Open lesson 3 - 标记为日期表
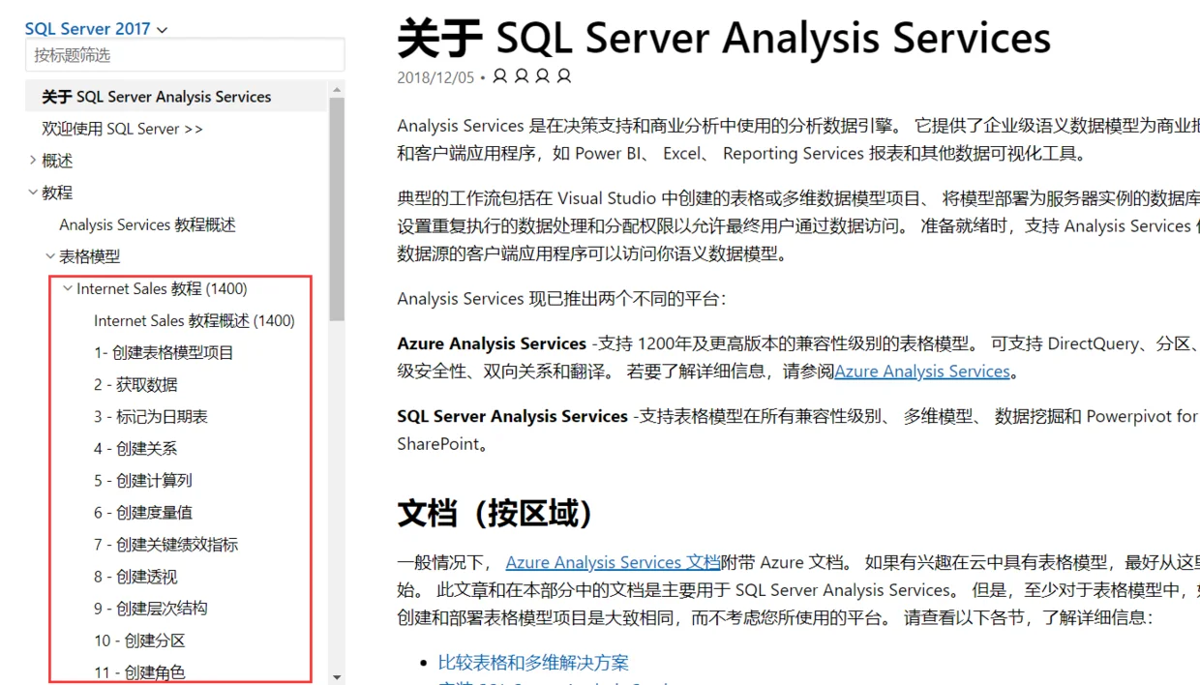This screenshot has height=685, width=1200. tap(151, 416)
